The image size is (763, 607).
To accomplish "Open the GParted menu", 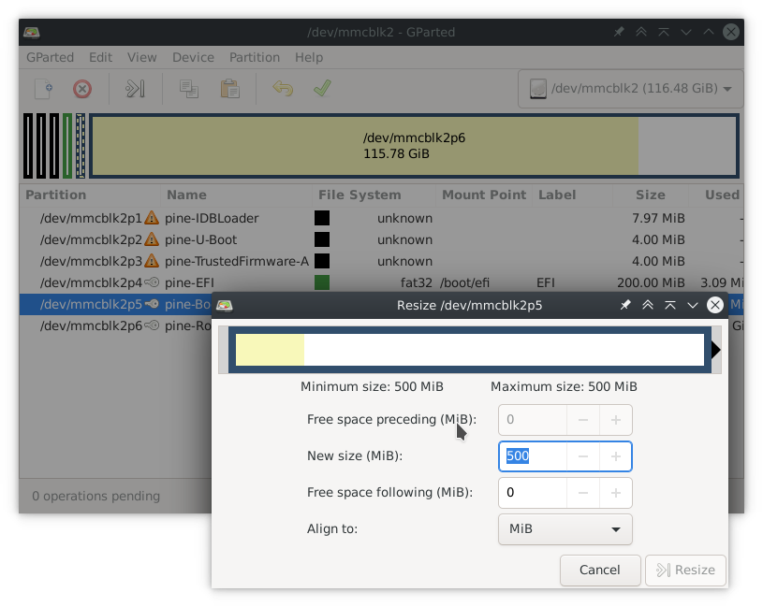I will 50,57.
